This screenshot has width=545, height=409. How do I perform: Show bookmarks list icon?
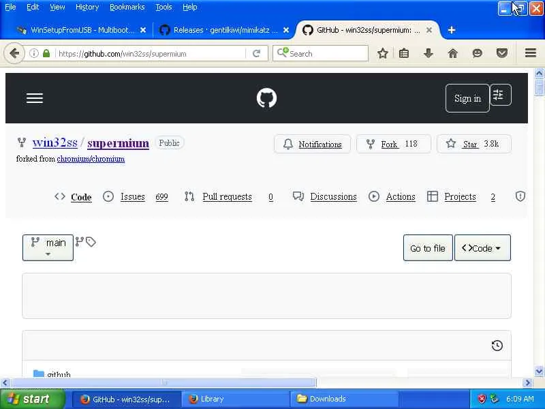pyautogui.click(x=404, y=53)
